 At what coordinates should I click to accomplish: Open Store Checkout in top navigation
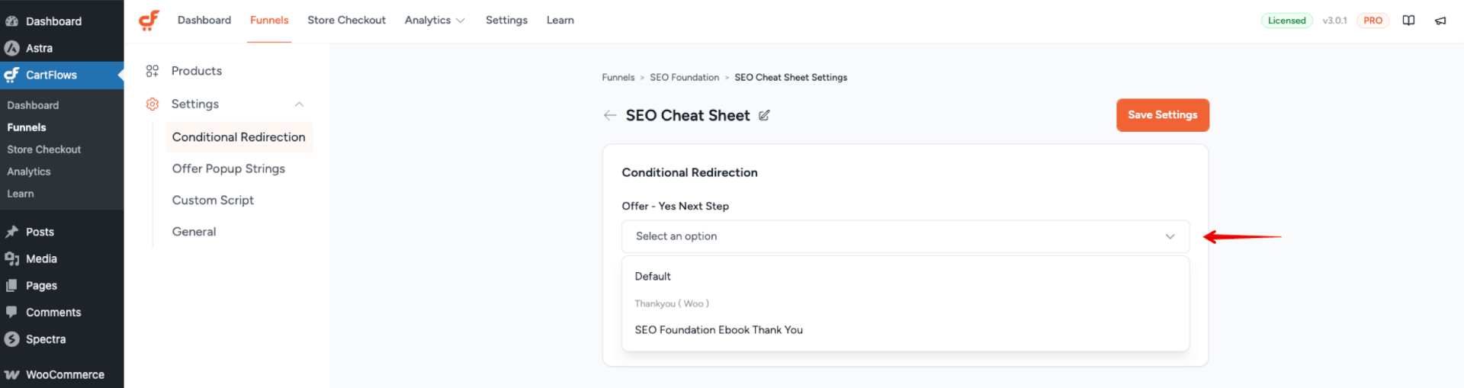(x=346, y=21)
